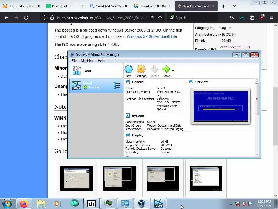Open b6vrd machine list menu icon
Screen dimensions: 278x209
tap(117, 86)
